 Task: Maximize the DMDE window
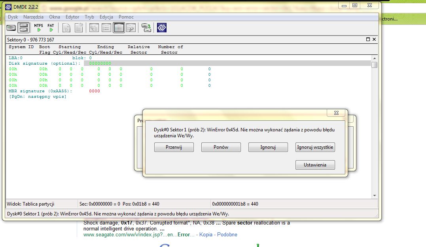click(354, 6)
